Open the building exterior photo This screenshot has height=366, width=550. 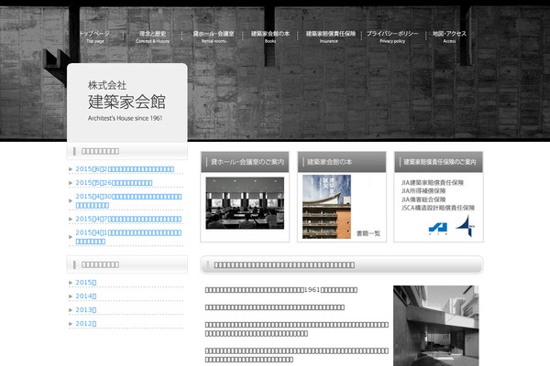tap(436, 326)
